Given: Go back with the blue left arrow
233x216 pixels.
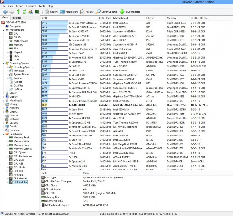Looking at the screenshot, I should tap(6, 12).
